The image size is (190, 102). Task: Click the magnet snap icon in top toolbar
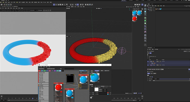(x=71, y=5)
